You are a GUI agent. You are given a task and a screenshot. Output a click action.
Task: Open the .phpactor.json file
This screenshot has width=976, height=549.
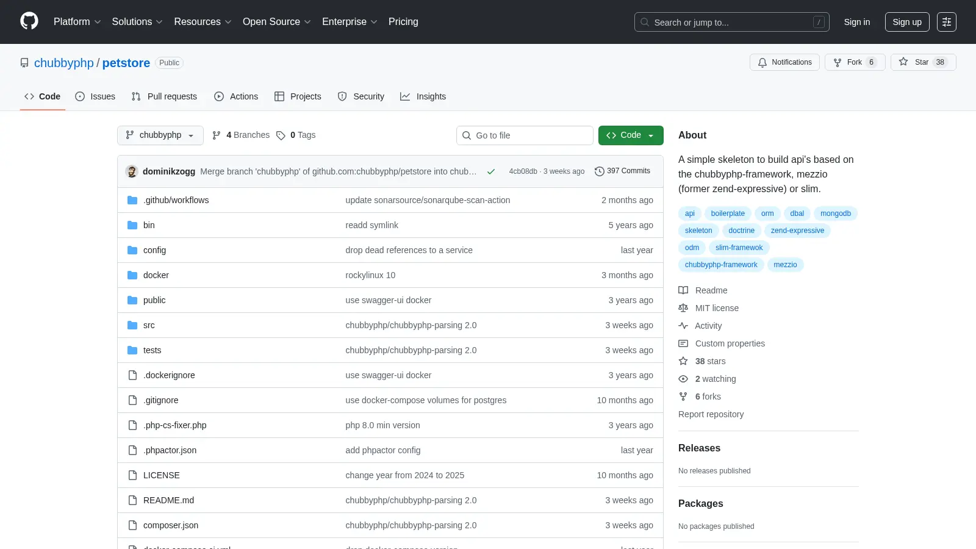coord(170,450)
